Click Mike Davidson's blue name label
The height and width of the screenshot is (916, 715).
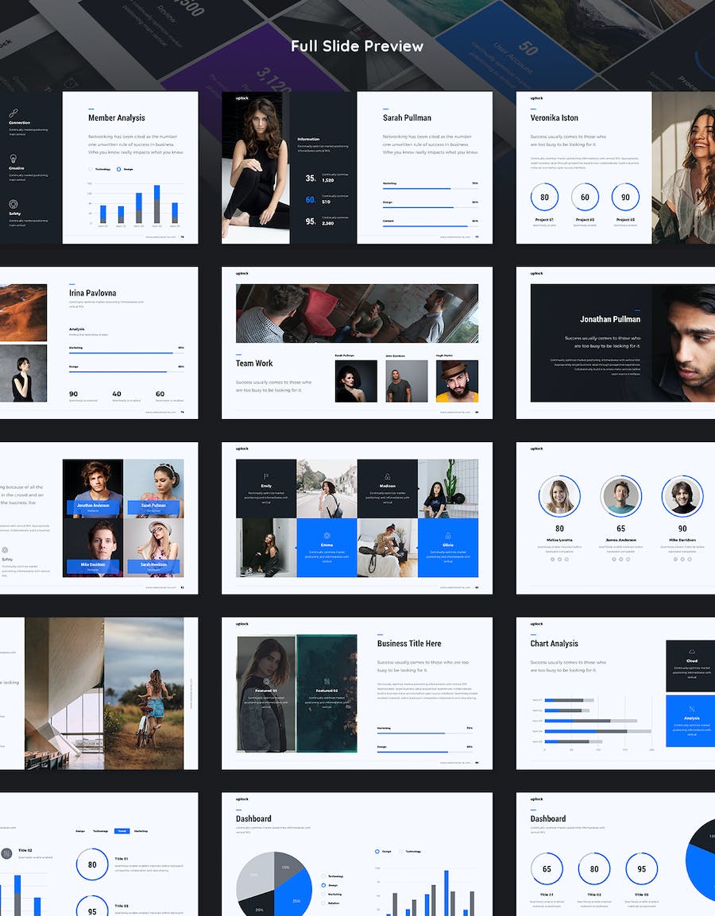93,566
